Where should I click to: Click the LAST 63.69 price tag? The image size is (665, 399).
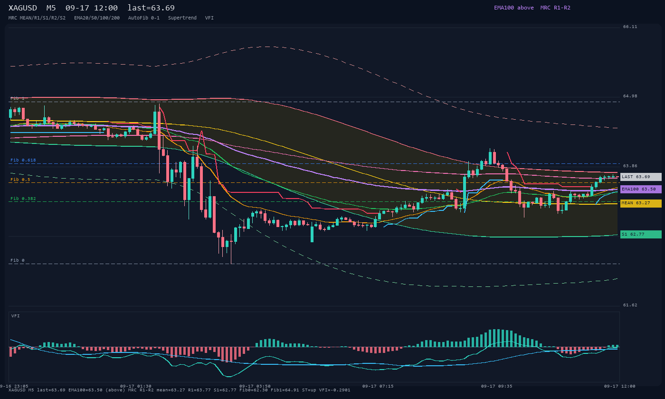click(641, 177)
